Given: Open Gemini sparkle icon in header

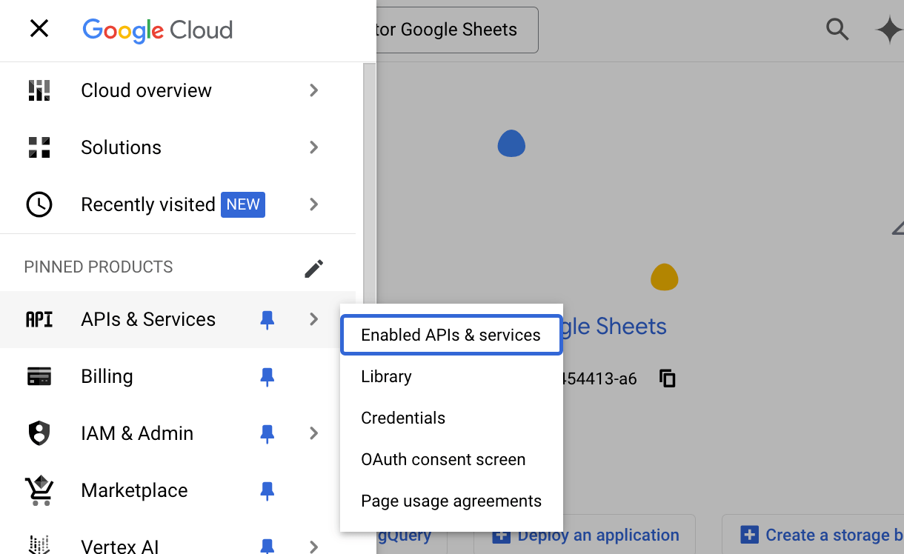Looking at the screenshot, I should tap(889, 30).
